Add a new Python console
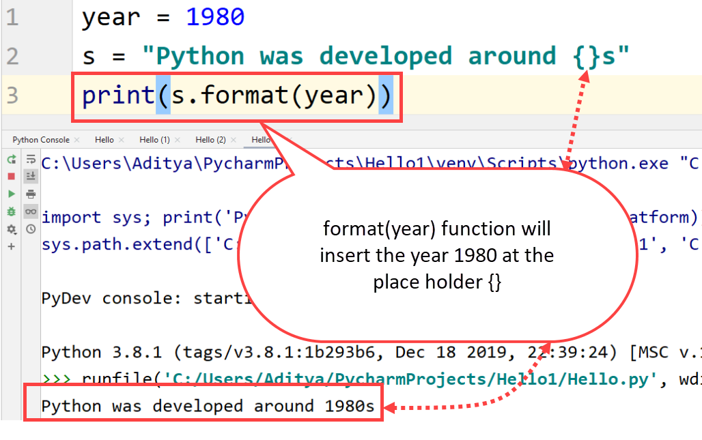This screenshot has width=702, height=440. (10, 246)
